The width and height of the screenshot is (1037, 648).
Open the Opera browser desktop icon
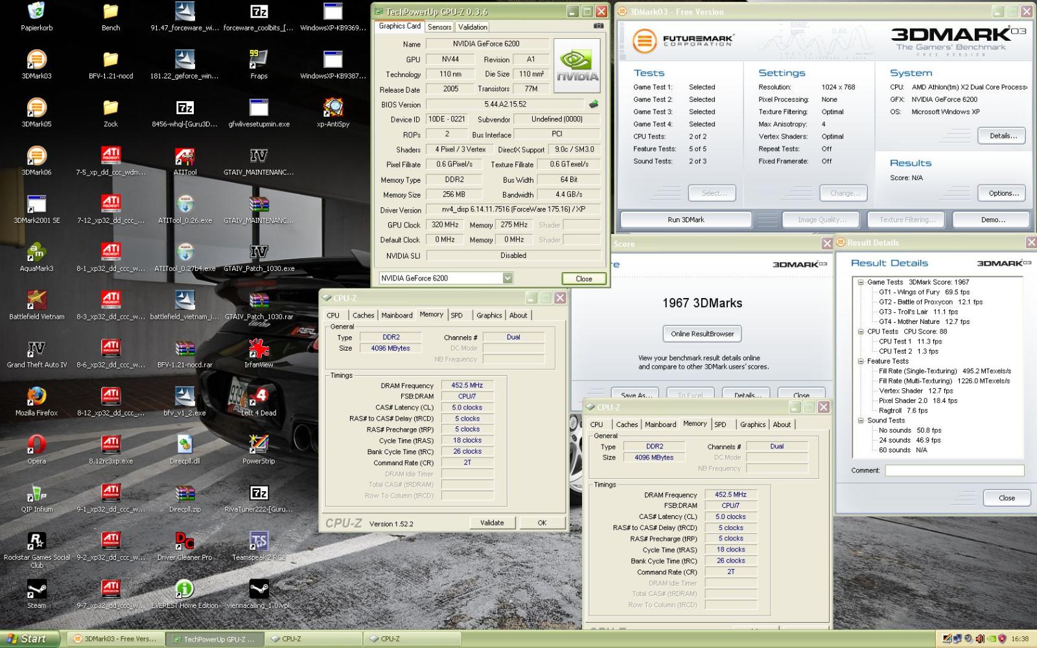36,449
